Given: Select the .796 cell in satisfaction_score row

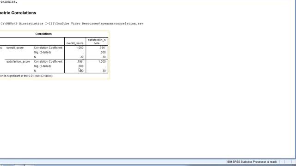Looking at the screenshot, I should point(80,61).
